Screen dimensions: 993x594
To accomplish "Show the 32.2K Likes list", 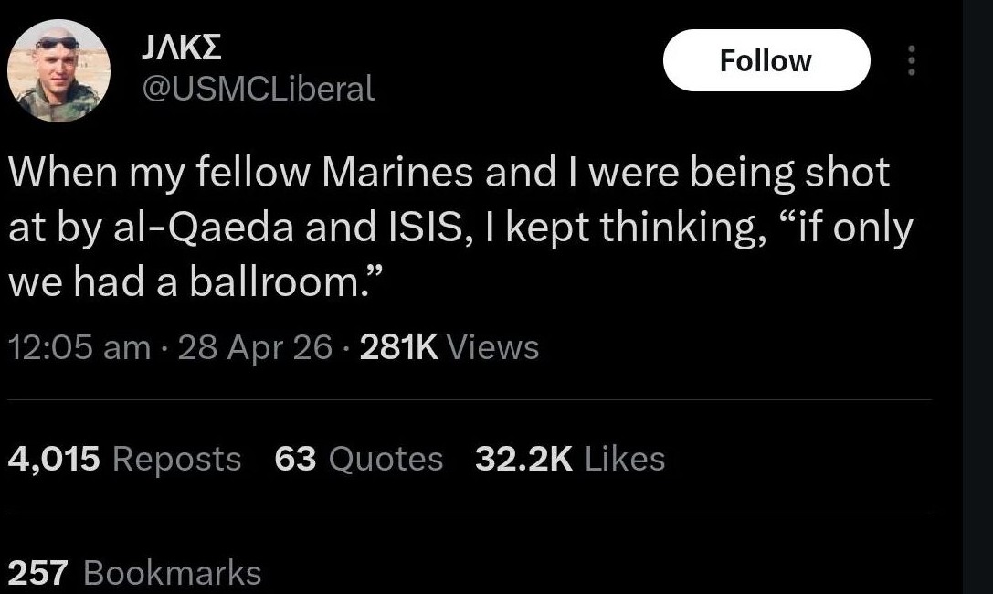I will pos(570,459).
